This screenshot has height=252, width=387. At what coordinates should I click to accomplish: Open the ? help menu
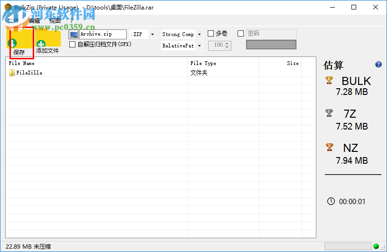[x=72, y=20]
